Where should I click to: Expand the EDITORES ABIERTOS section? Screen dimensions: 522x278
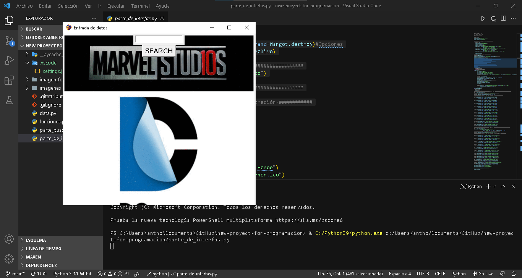tap(60, 37)
